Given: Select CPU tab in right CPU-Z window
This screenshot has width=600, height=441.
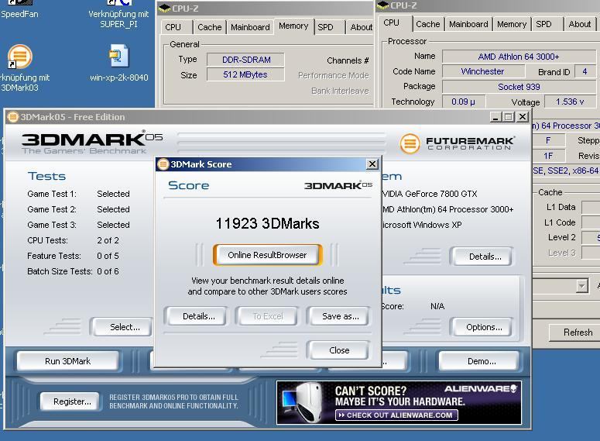Looking at the screenshot, I should 391,22.
